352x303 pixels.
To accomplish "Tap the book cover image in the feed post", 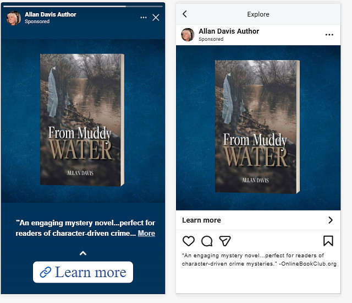I will point(257,127).
